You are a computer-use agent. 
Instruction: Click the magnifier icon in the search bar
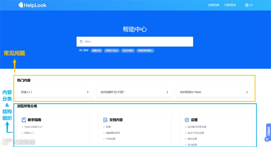pos(81,41)
